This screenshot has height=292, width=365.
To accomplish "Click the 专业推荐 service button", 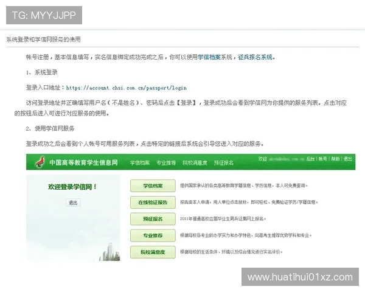I will [153, 235].
